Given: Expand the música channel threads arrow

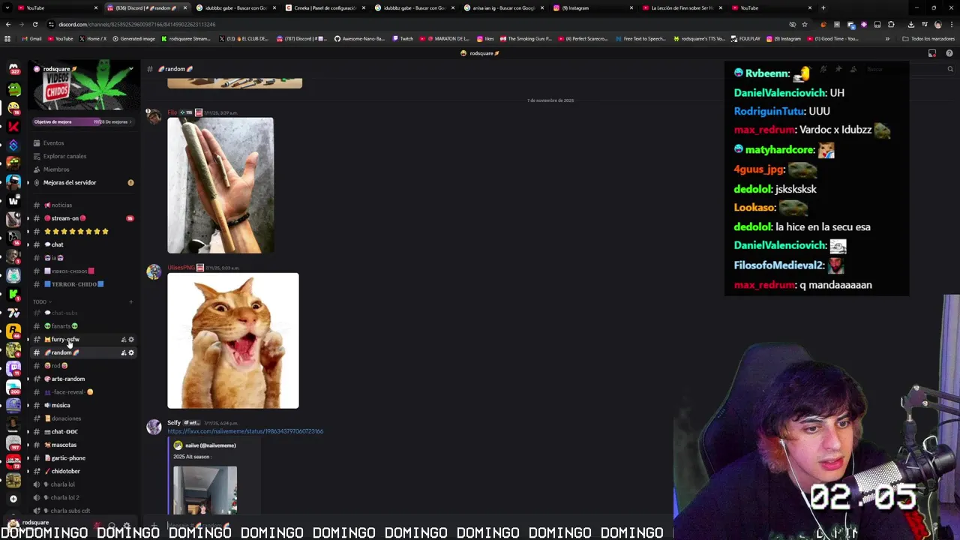Looking at the screenshot, I should (x=28, y=405).
